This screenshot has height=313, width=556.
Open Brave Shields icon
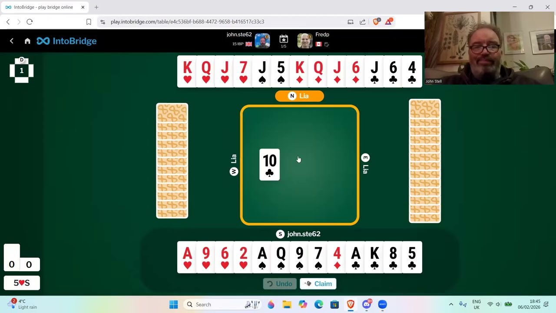[377, 21]
